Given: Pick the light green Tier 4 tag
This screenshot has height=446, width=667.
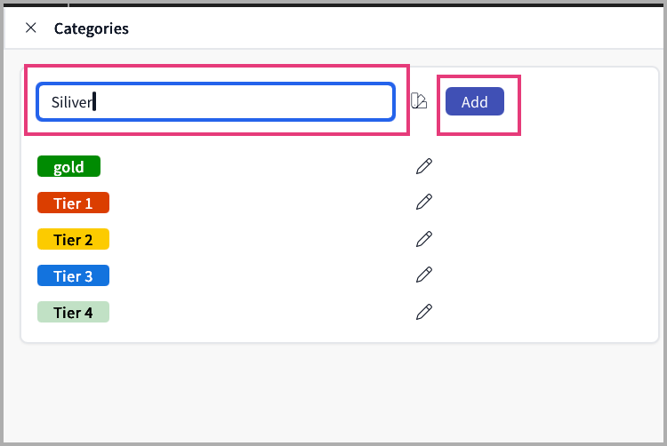Looking at the screenshot, I should click(73, 312).
